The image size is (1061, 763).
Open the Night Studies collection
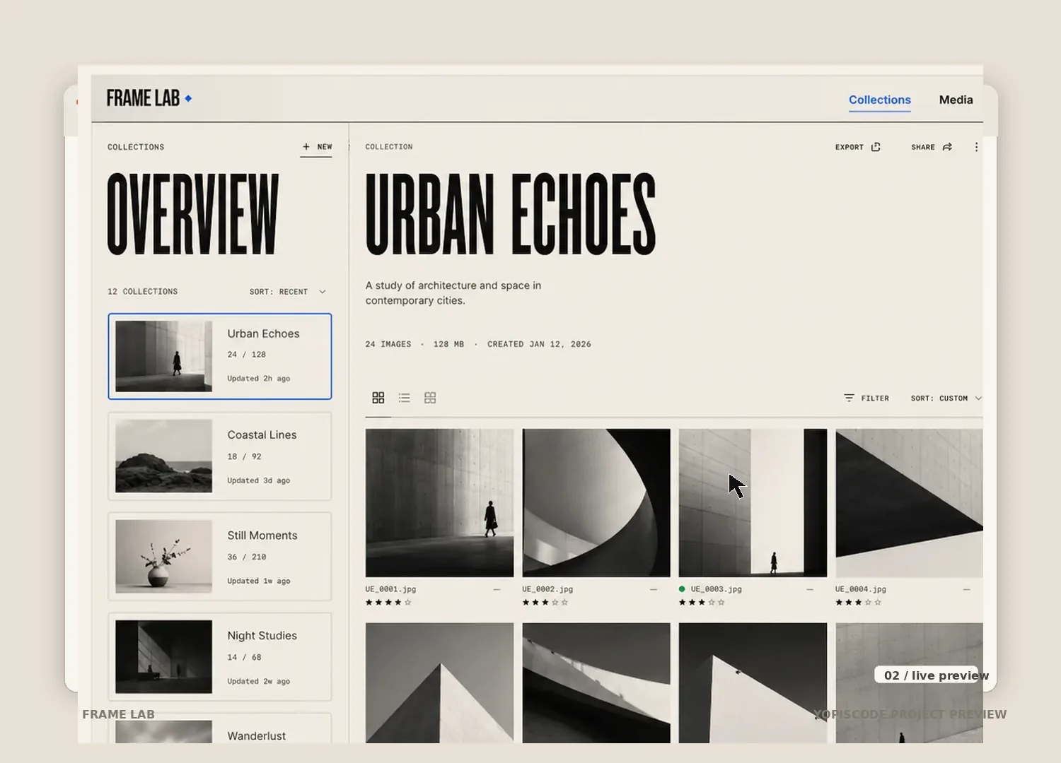(220, 657)
